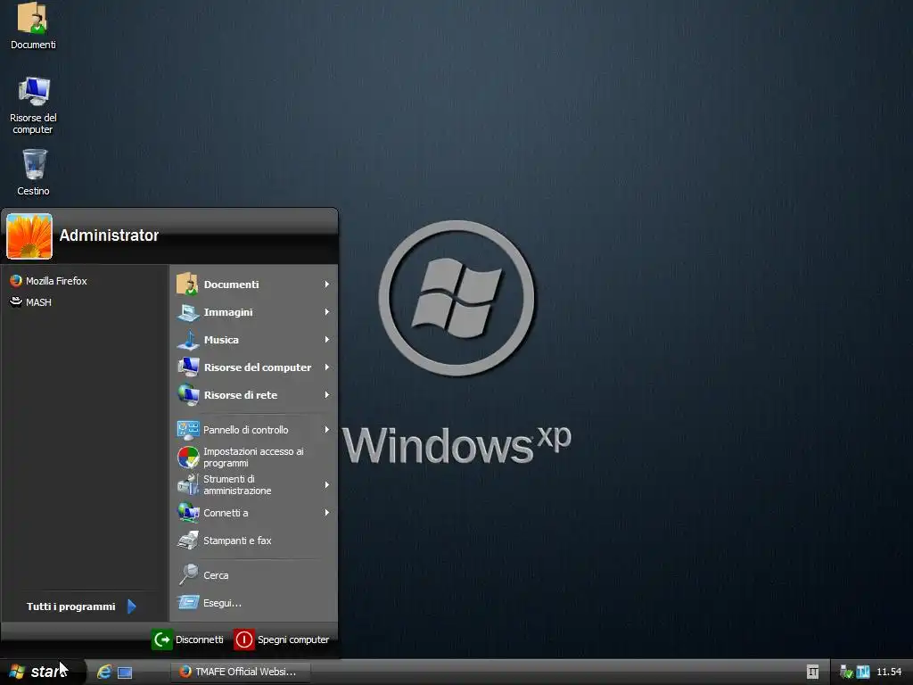
Task: Click the Esegui run icon
Action: 187,603
